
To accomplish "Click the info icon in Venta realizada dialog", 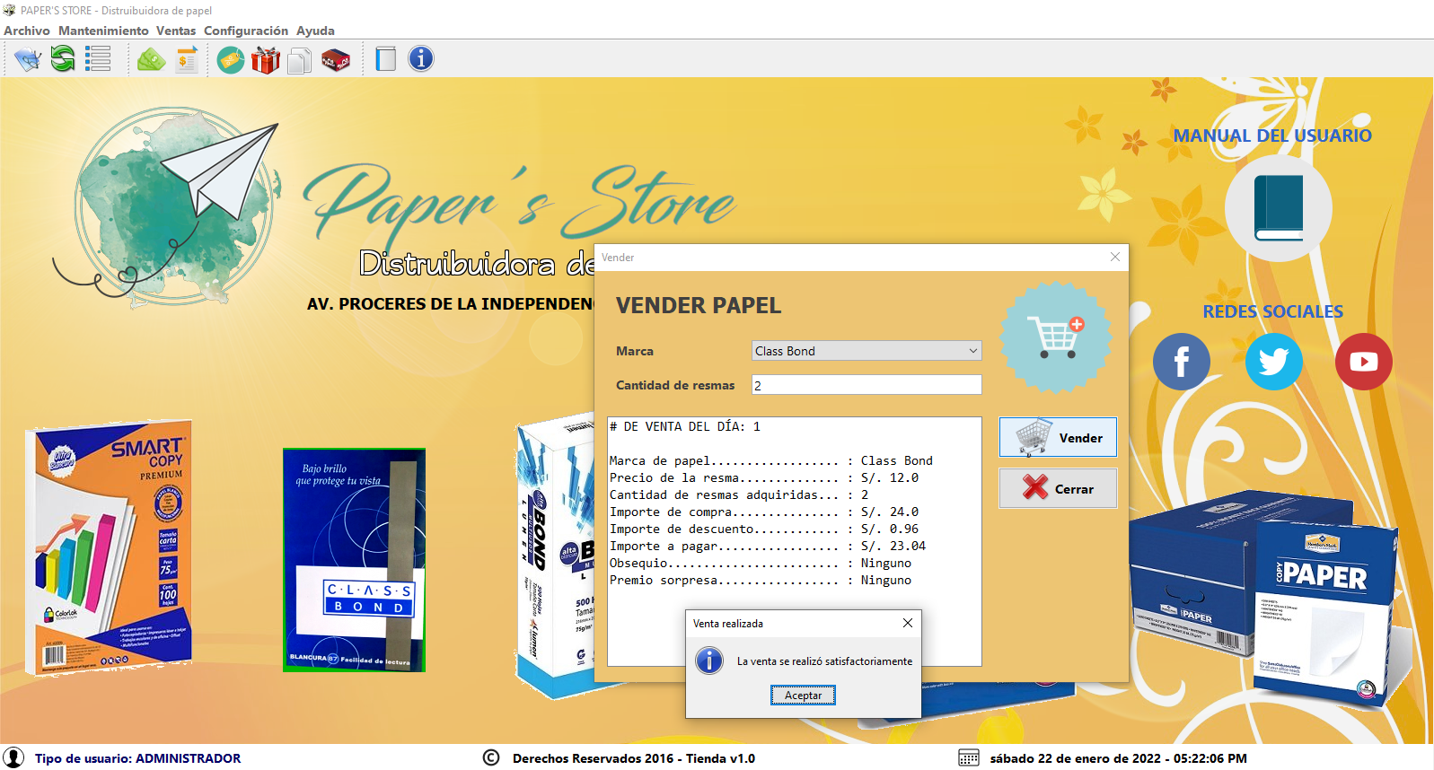I will 709,661.
